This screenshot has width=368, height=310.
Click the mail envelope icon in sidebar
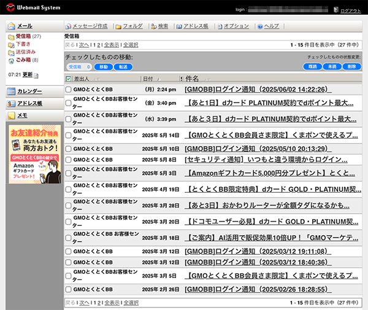point(11,26)
